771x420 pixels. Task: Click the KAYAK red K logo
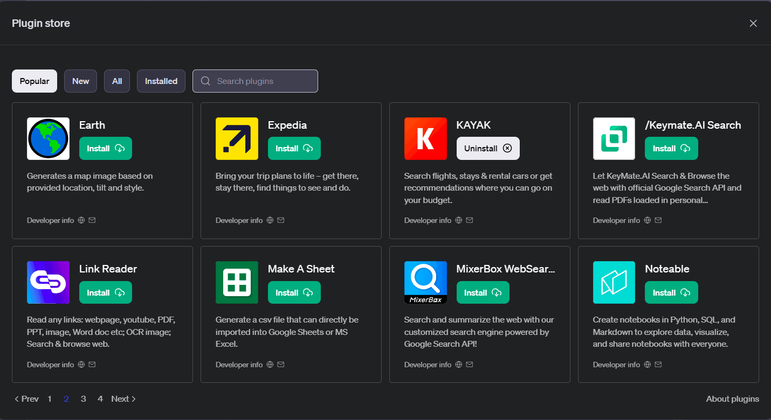coord(425,138)
